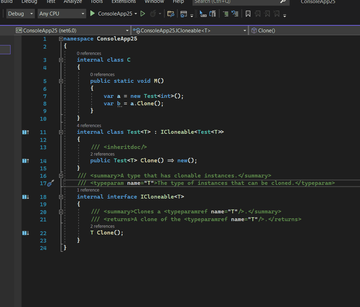
Task: Open the Test menu
Action: [51, 1]
